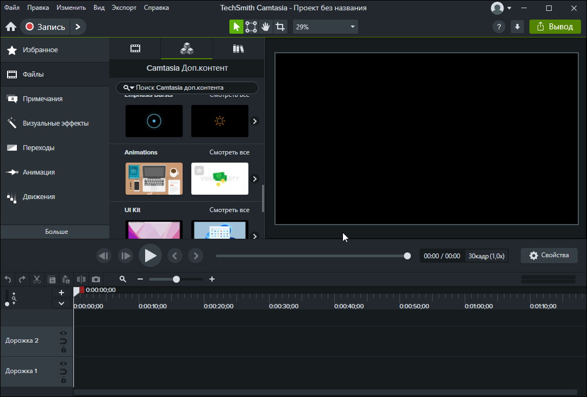Open the Файл menu
Image resolution: width=587 pixels, height=397 pixels.
point(12,8)
